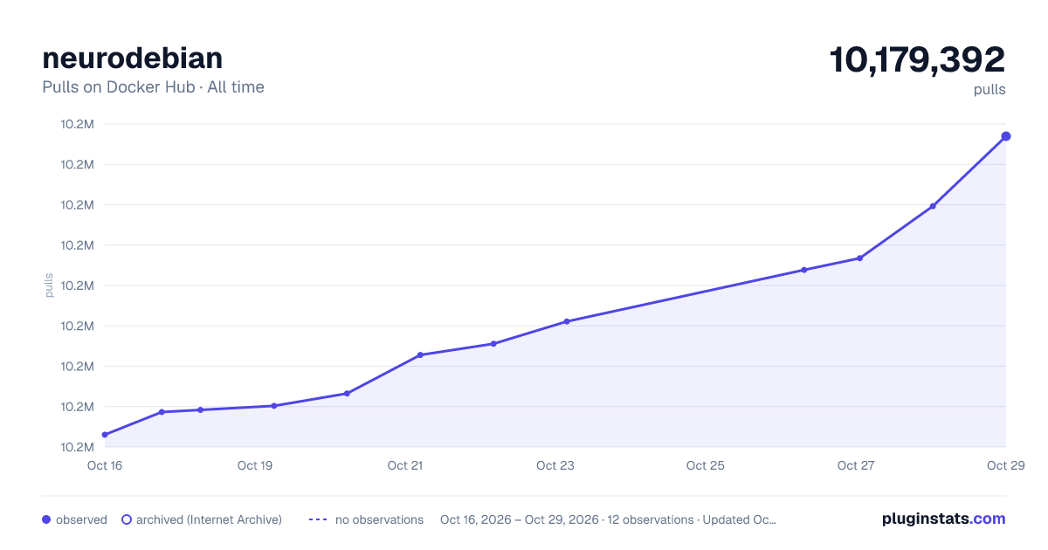This screenshot has width=1048, height=550.
Task: Click the Oct 23 x-axis label
Action: 555,465
